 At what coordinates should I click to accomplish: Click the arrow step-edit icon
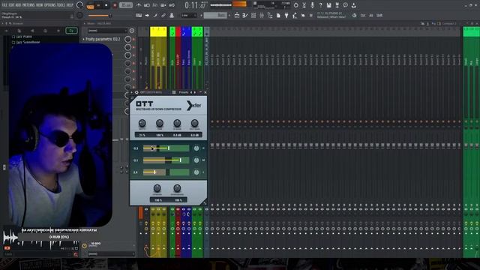coord(147,15)
